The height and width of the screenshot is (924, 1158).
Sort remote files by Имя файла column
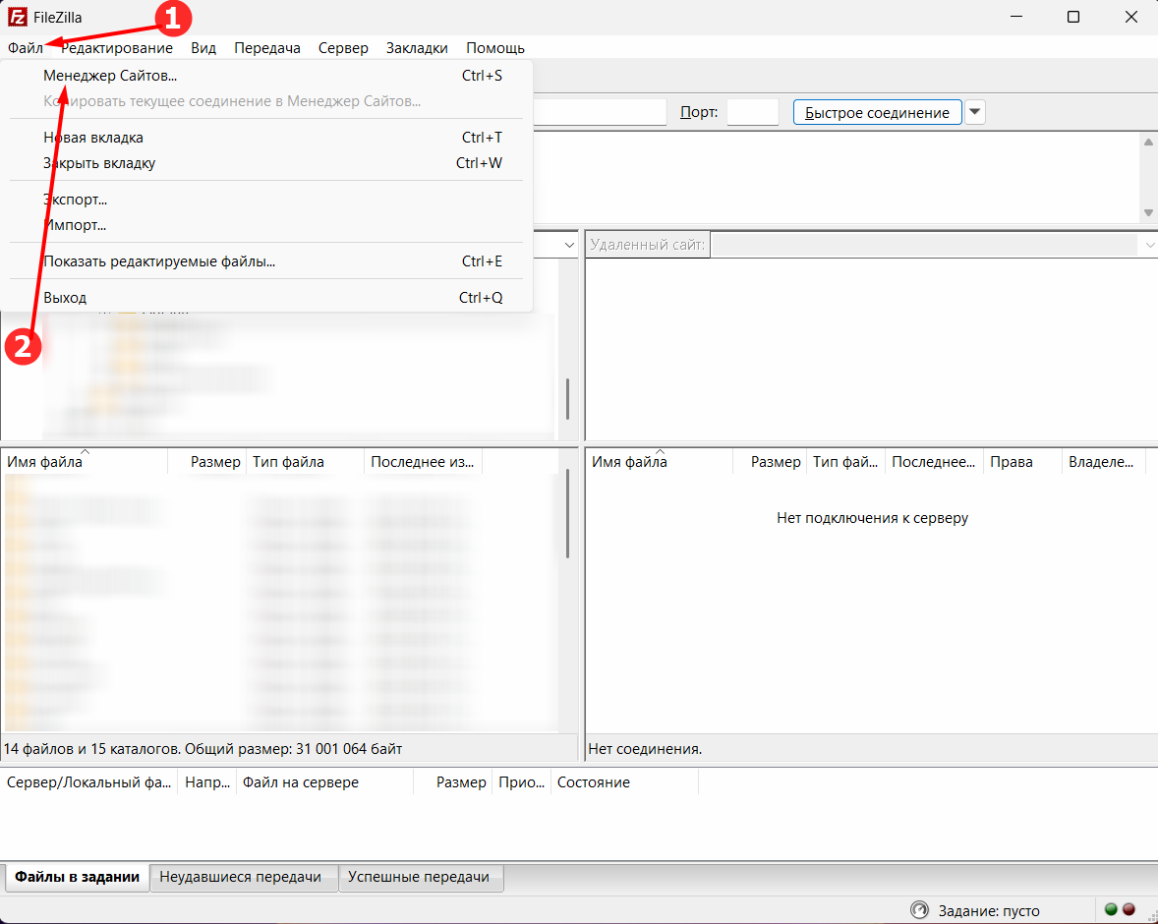point(660,462)
